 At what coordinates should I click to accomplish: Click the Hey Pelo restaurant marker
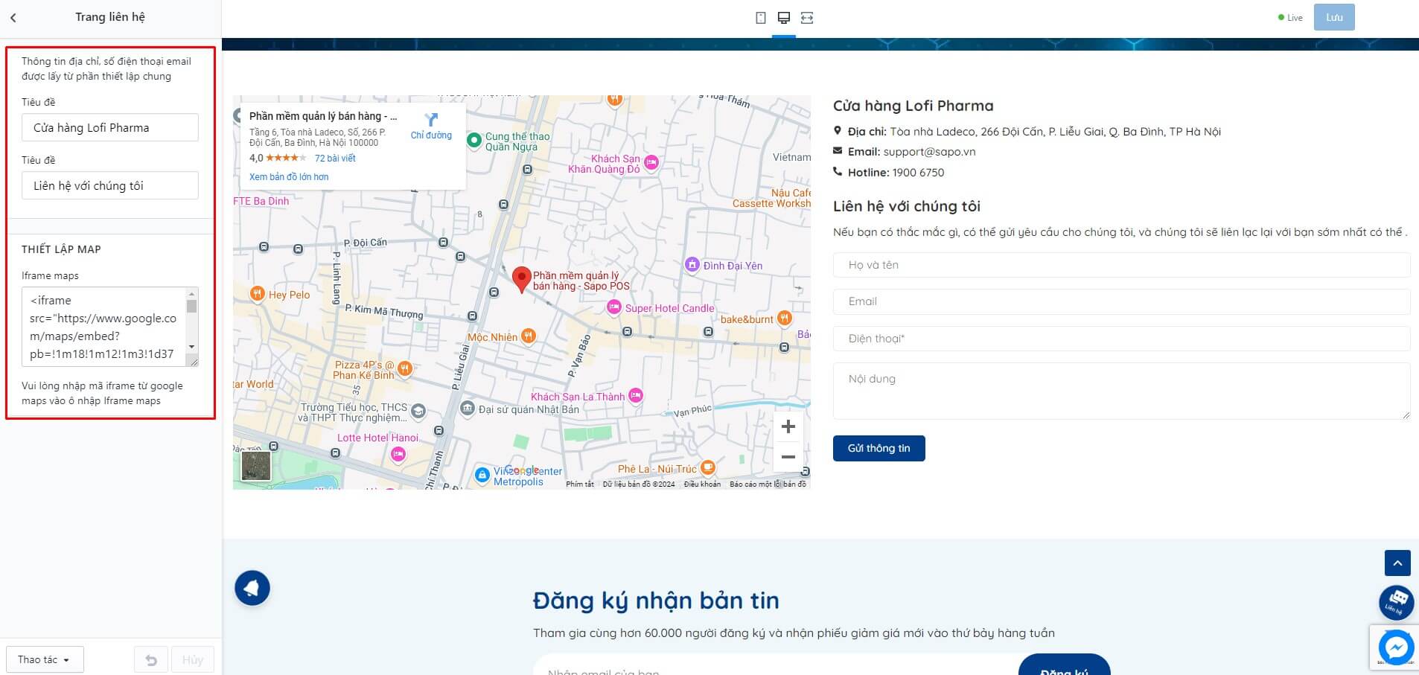[x=257, y=294]
